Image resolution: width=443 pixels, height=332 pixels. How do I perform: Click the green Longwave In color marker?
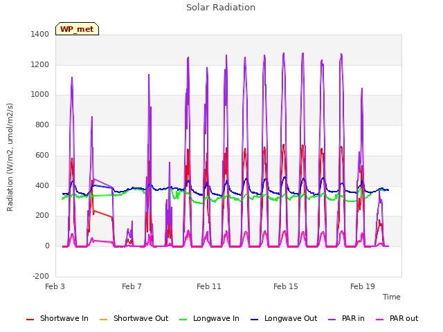tap(183, 320)
